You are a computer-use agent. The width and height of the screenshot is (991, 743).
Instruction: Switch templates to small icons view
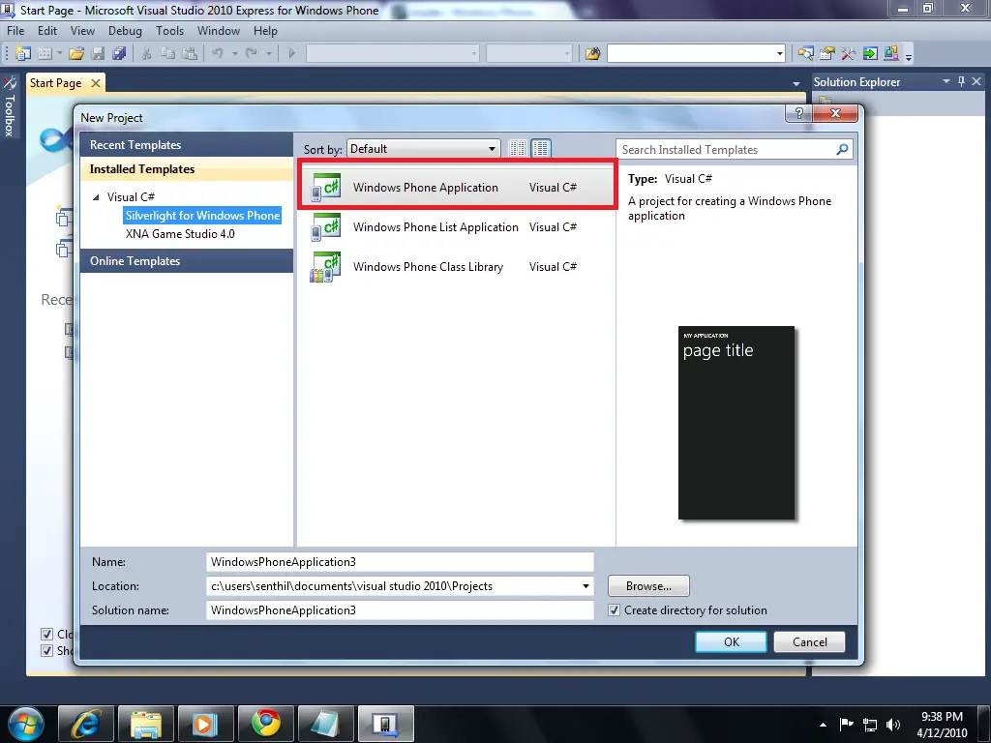pyautogui.click(x=517, y=148)
